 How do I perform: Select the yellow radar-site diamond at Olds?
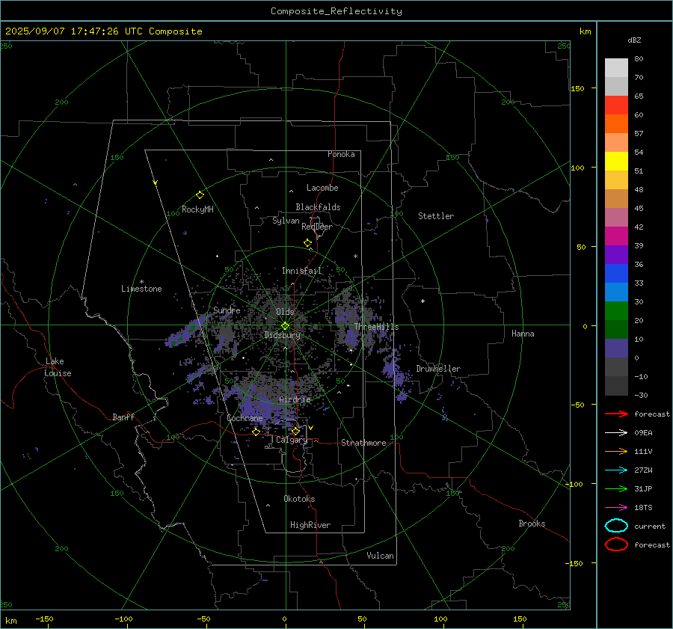pos(285,326)
